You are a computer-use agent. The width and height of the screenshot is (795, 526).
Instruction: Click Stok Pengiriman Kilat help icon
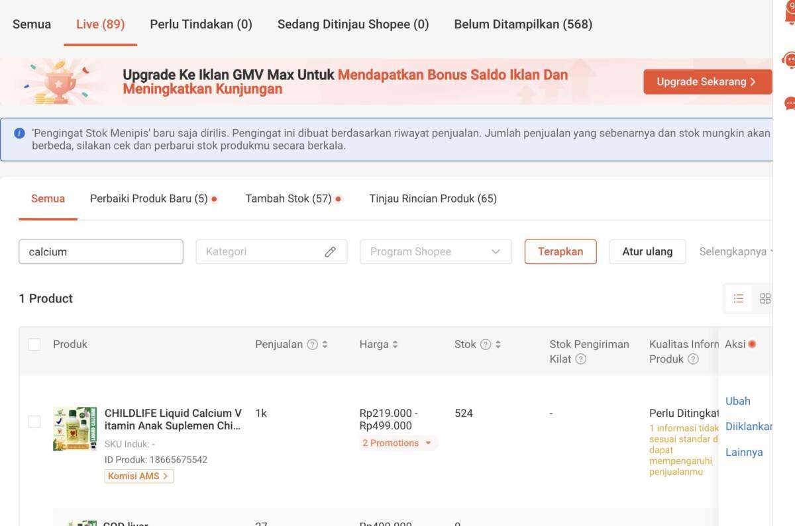[x=580, y=359]
